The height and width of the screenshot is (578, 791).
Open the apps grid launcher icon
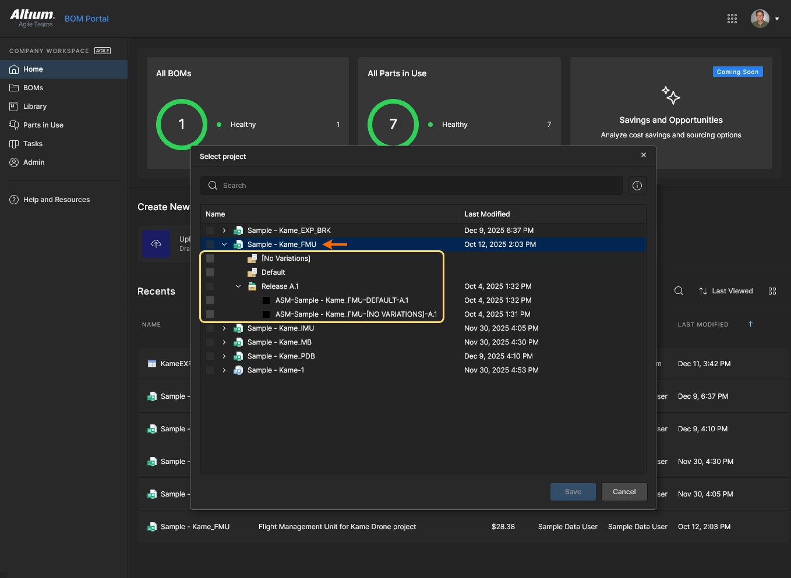coord(732,19)
